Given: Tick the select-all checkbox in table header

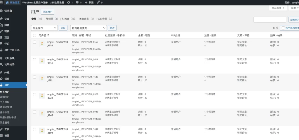Looking at the screenshot, I should pos(35,35).
